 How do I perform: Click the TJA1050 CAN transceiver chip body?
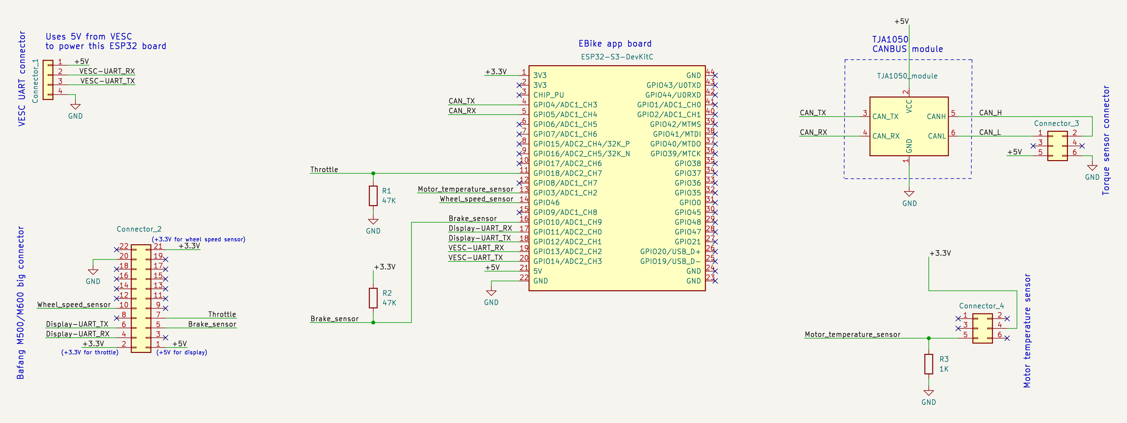point(909,126)
